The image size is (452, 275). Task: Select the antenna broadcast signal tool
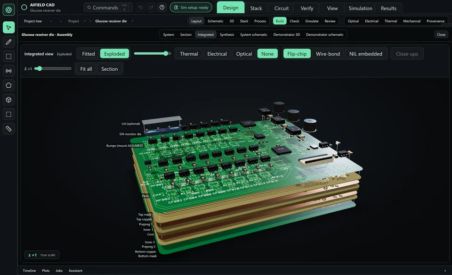click(8, 71)
